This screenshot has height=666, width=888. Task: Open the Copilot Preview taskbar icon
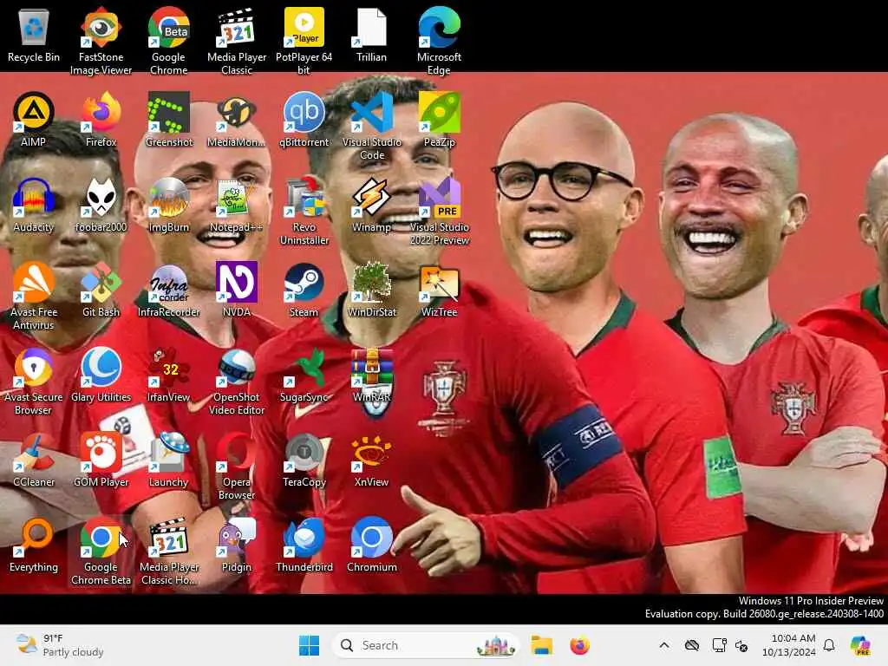pyautogui.click(x=860, y=645)
